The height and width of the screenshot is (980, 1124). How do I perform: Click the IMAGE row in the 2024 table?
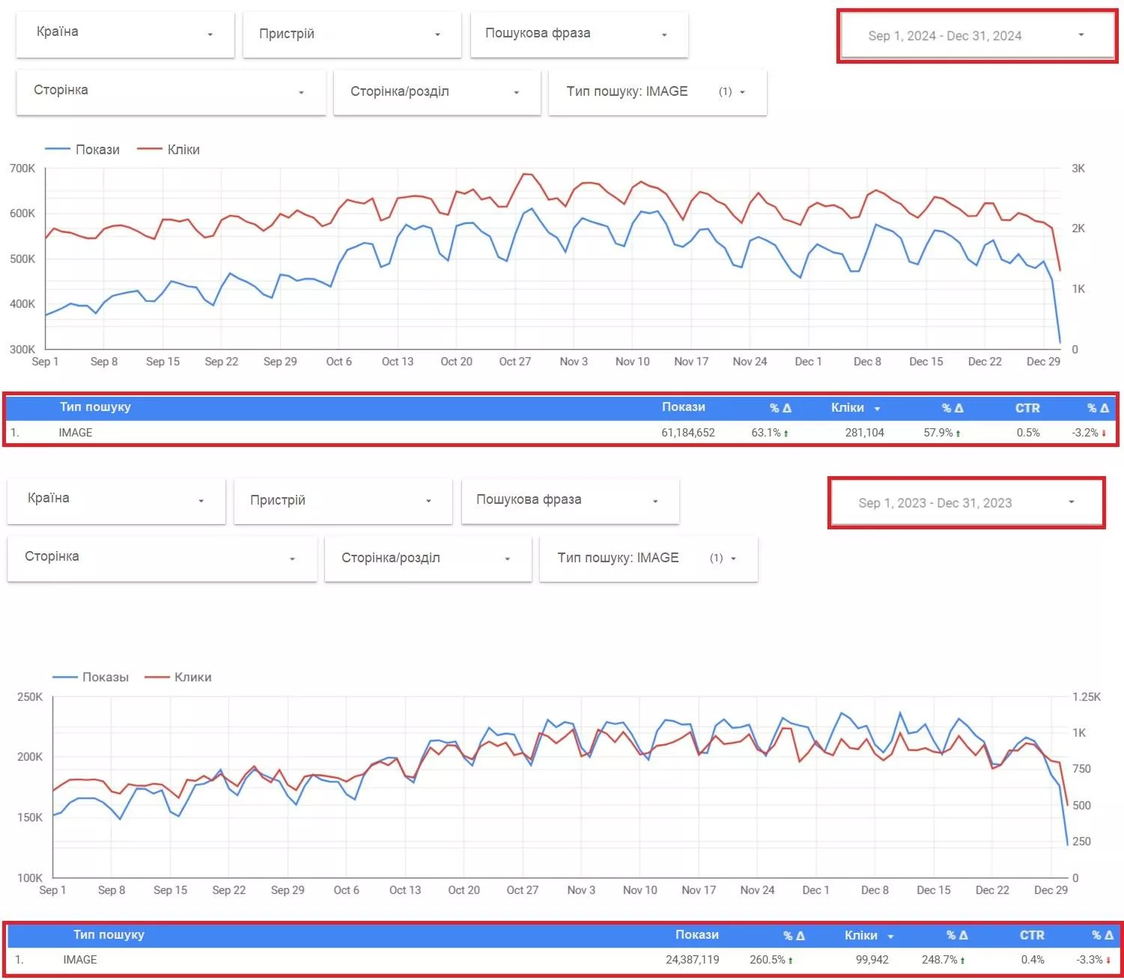[561, 433]
